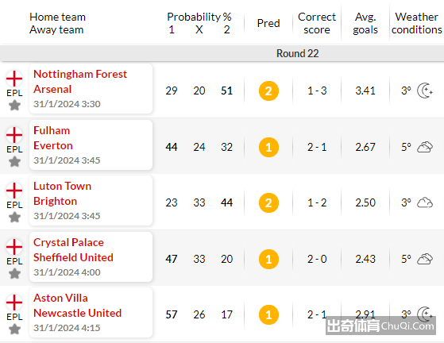Screen dimensions: 444x343
Task: Open the Nottingham Forest team link
Action: tap(80, 74)
